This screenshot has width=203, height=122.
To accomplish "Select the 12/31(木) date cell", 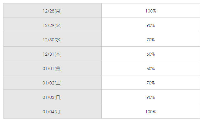I will point(52,54).
